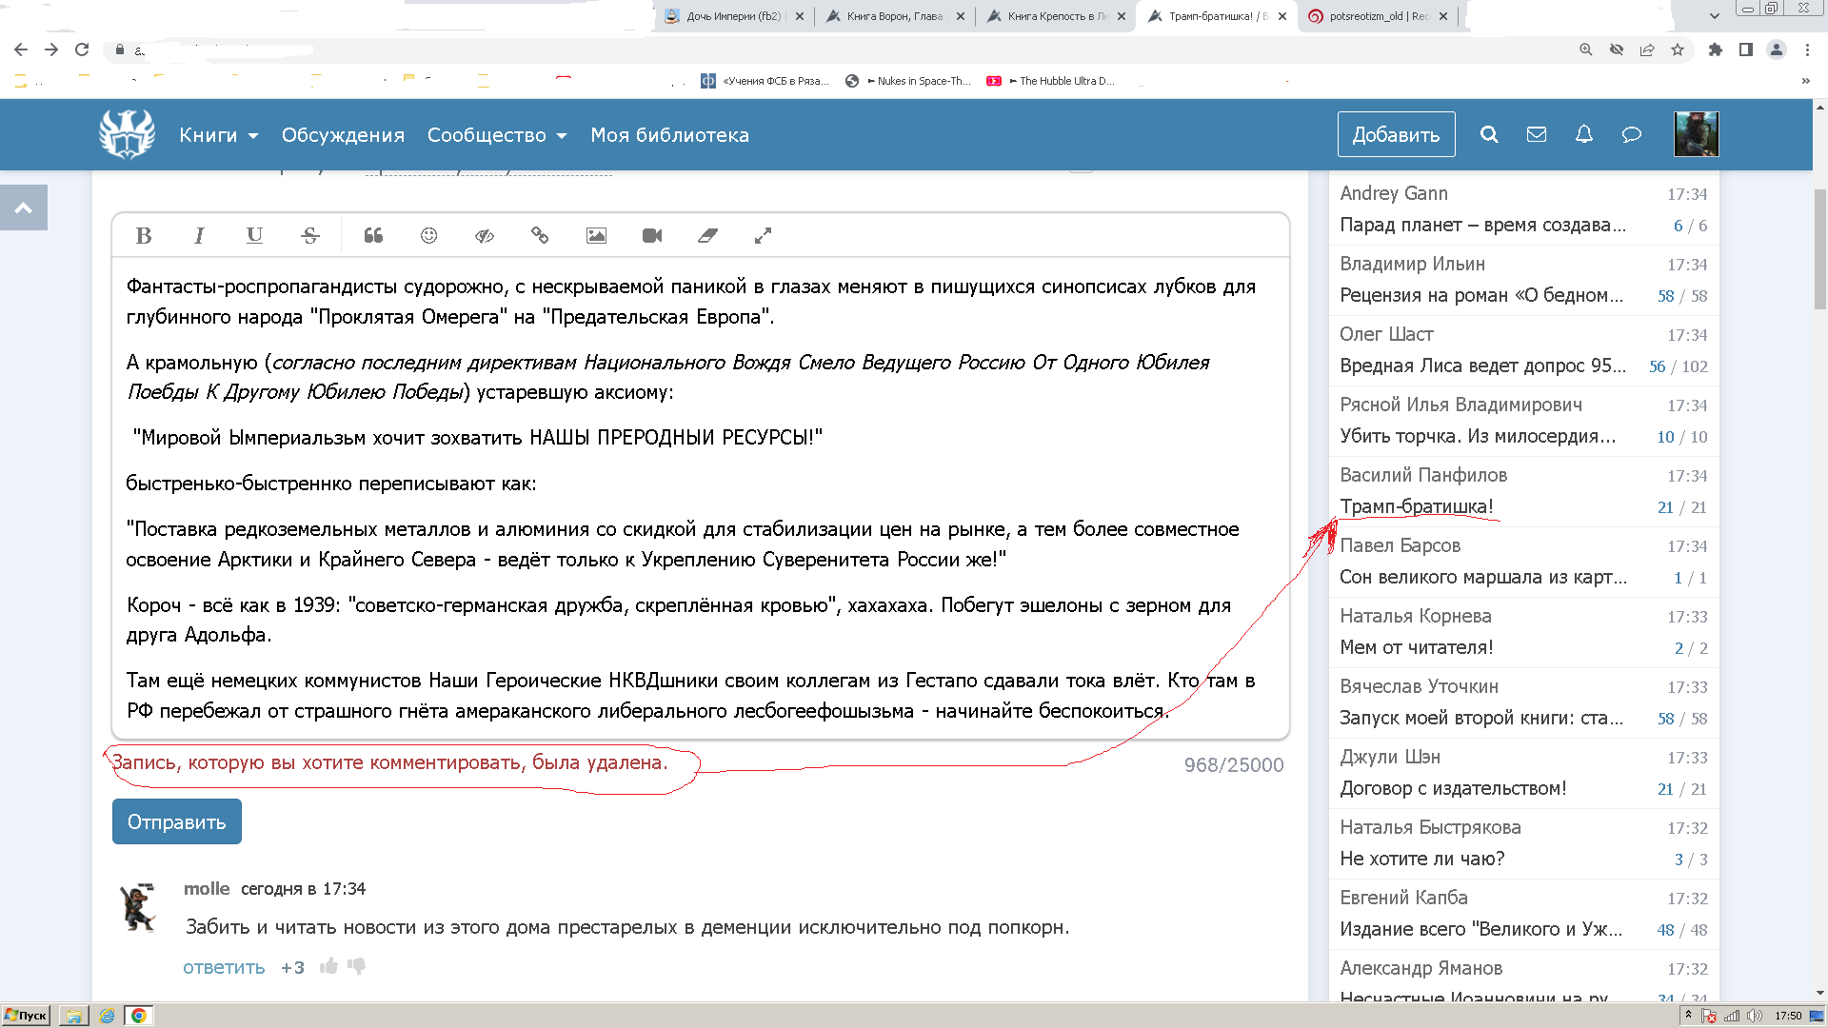The width and height of the screenshot is (1828, 1028).
Task: Toggle italic formatting in editor
Action: click(x=199, y=235)
